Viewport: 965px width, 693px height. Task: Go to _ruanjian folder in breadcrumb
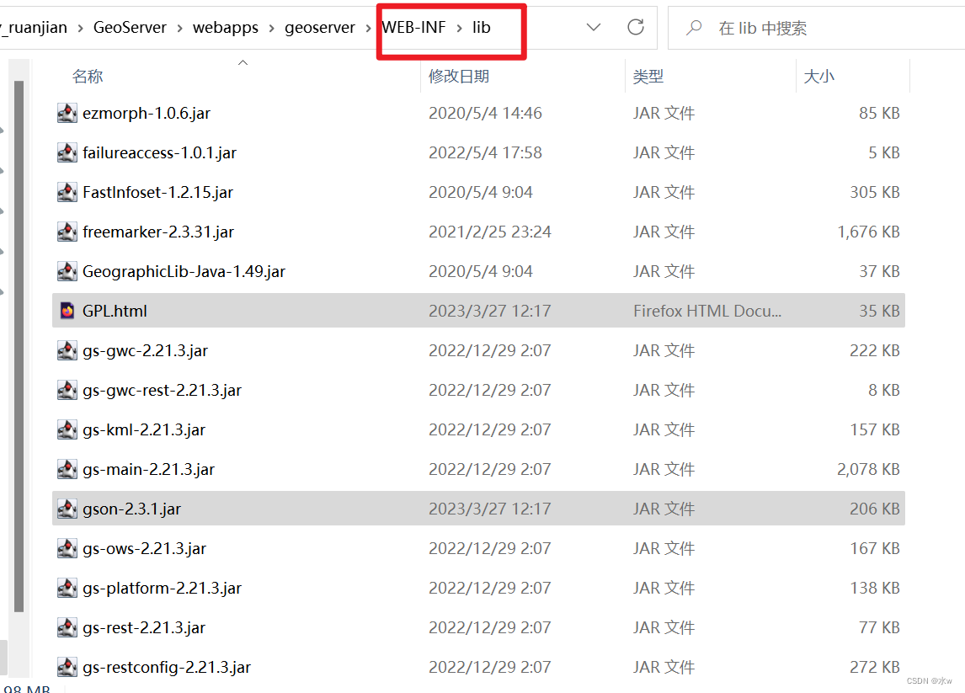(x=34, y=28)
